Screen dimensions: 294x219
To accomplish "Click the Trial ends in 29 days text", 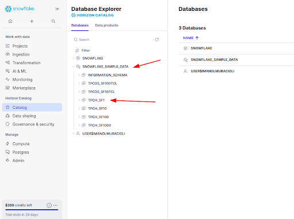I will tap(22, 215).
